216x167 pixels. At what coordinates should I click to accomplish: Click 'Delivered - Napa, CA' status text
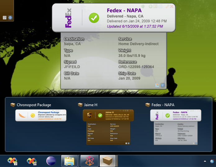[x=125, y=16]
